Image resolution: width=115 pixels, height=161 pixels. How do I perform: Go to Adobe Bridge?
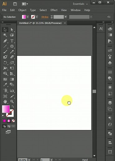tap(15, 4)
